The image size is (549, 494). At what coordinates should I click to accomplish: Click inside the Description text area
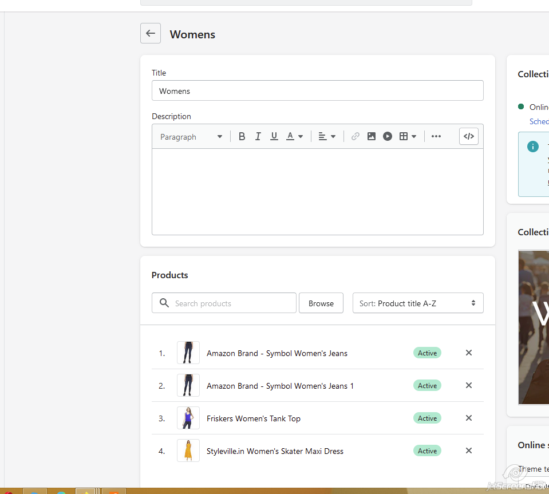318,192
